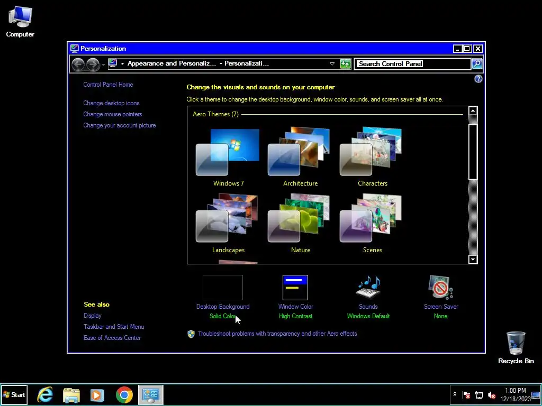Open the Computer desktop icon
The height and width of the screenshot is (406, 542).
[20, 22]
